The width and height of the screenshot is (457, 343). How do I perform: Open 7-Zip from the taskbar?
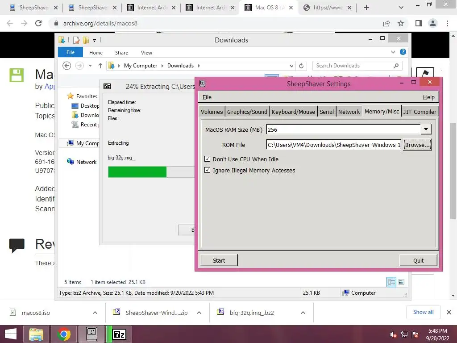pyautogui.click(x=119, y=334)
